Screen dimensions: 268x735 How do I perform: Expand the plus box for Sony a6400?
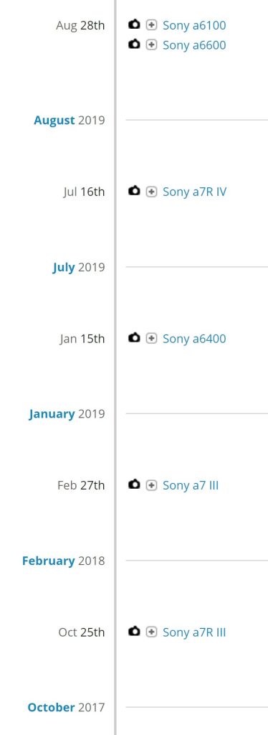[151, 339]
